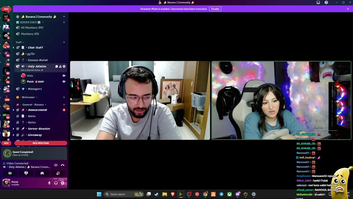Toggle deafen with the headphones icon

click(56, 183)
